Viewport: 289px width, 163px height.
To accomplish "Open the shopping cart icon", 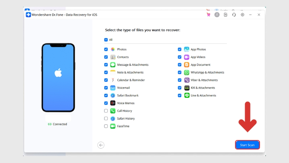I will click(x=208, y=15).
